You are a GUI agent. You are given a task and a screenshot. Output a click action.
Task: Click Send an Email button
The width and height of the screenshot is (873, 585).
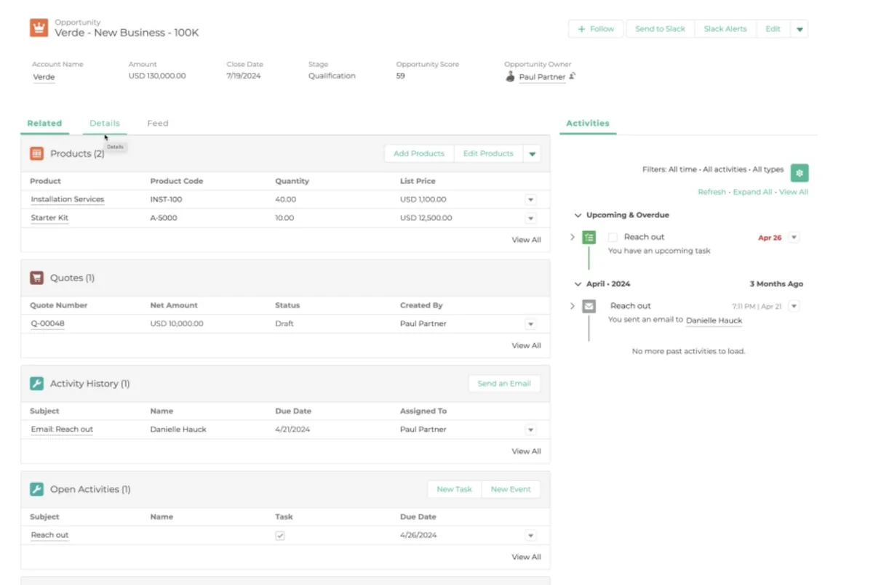point(504,383)
